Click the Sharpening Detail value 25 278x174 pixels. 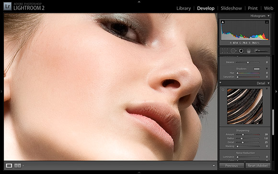(266, 142)
